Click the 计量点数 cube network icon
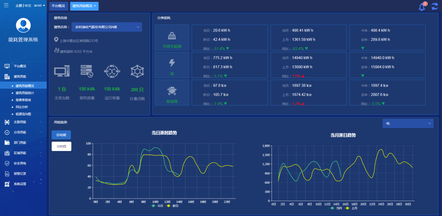442x216 pixels. (x=138, y=71)
